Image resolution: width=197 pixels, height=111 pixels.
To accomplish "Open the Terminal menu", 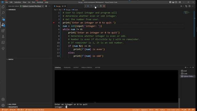I will coord(40,2).
